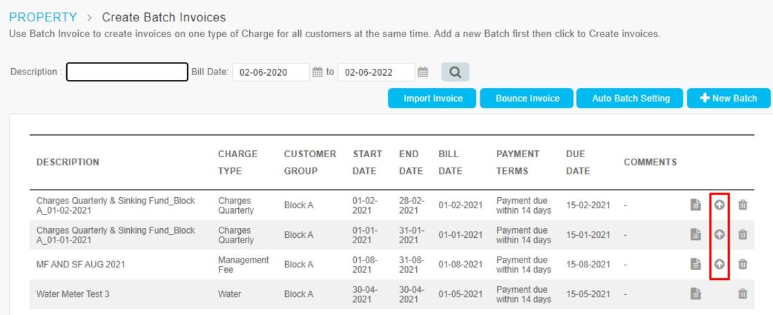
Task: Click upload arrow icon for MF AND SF AUG 2021
Action: tap(719, 264)
